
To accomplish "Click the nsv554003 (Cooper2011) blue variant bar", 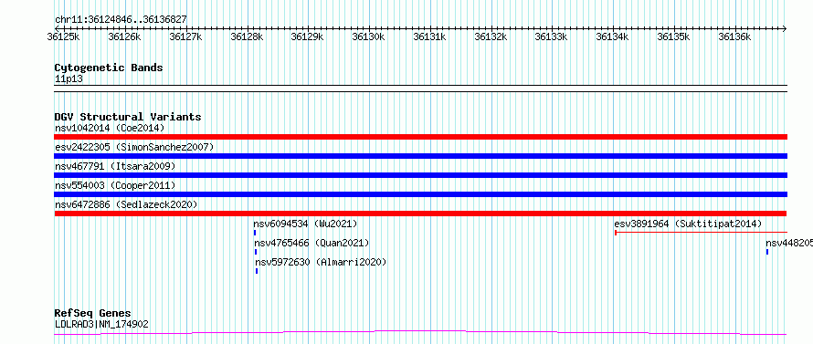I will (420, 194).
